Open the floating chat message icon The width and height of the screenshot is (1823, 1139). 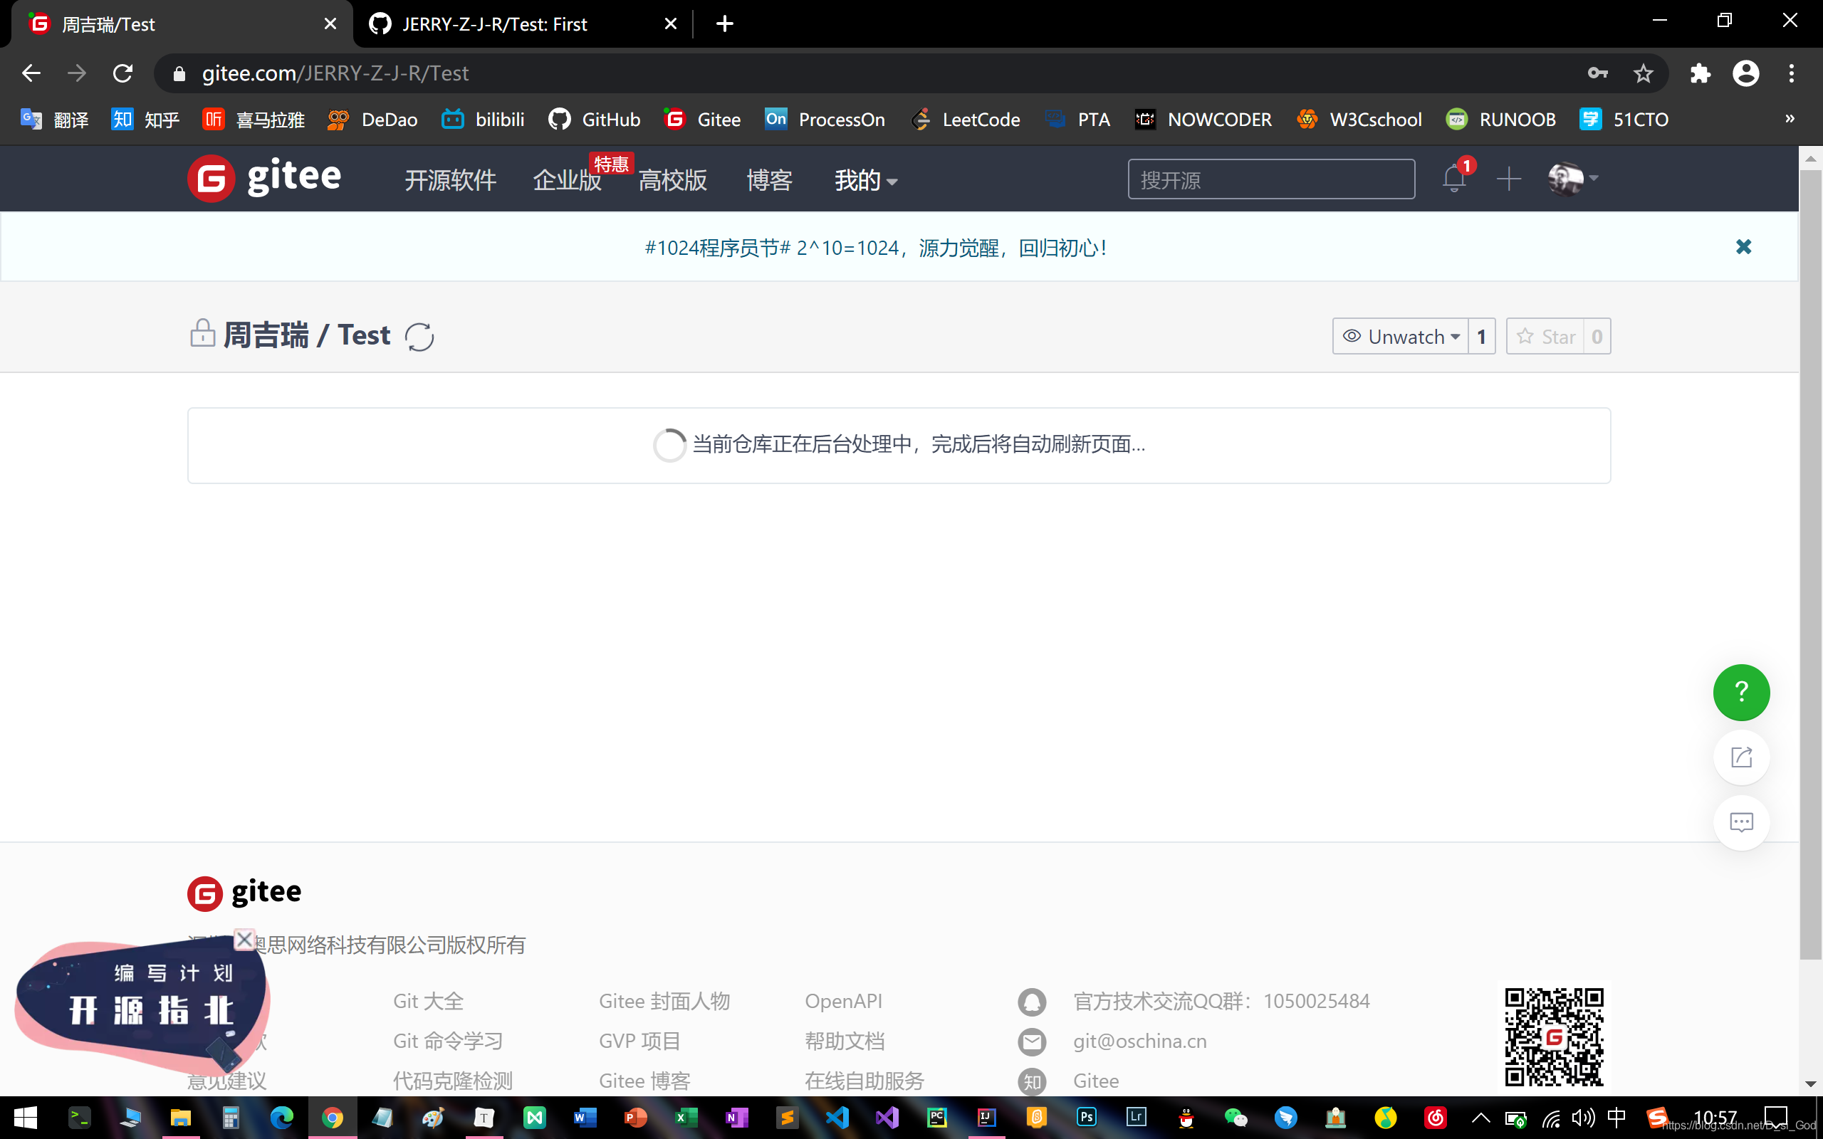point(1741,823)
